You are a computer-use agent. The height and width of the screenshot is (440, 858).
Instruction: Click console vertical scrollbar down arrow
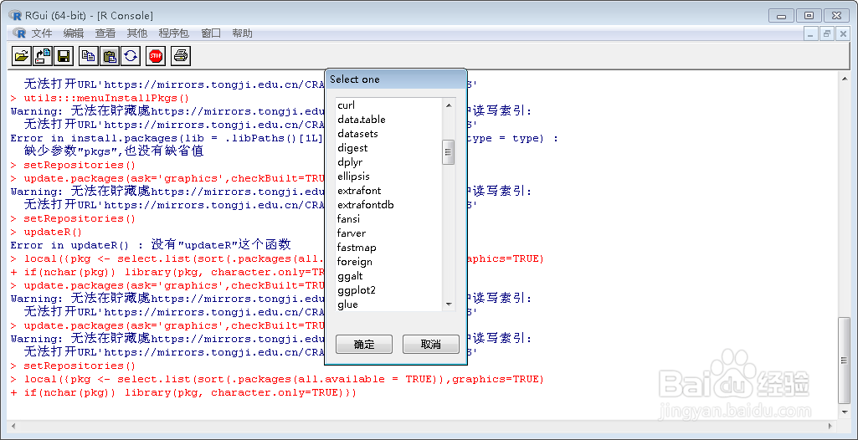(845, 413)
